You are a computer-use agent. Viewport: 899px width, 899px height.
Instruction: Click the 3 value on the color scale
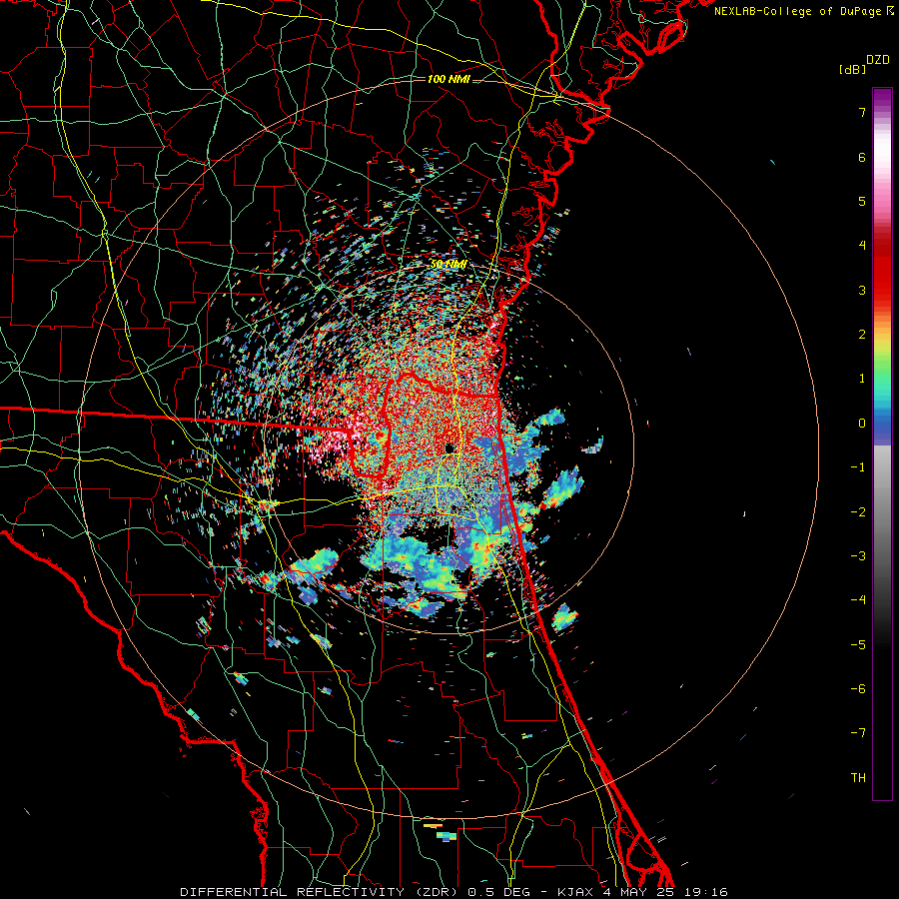coord(862,290)
